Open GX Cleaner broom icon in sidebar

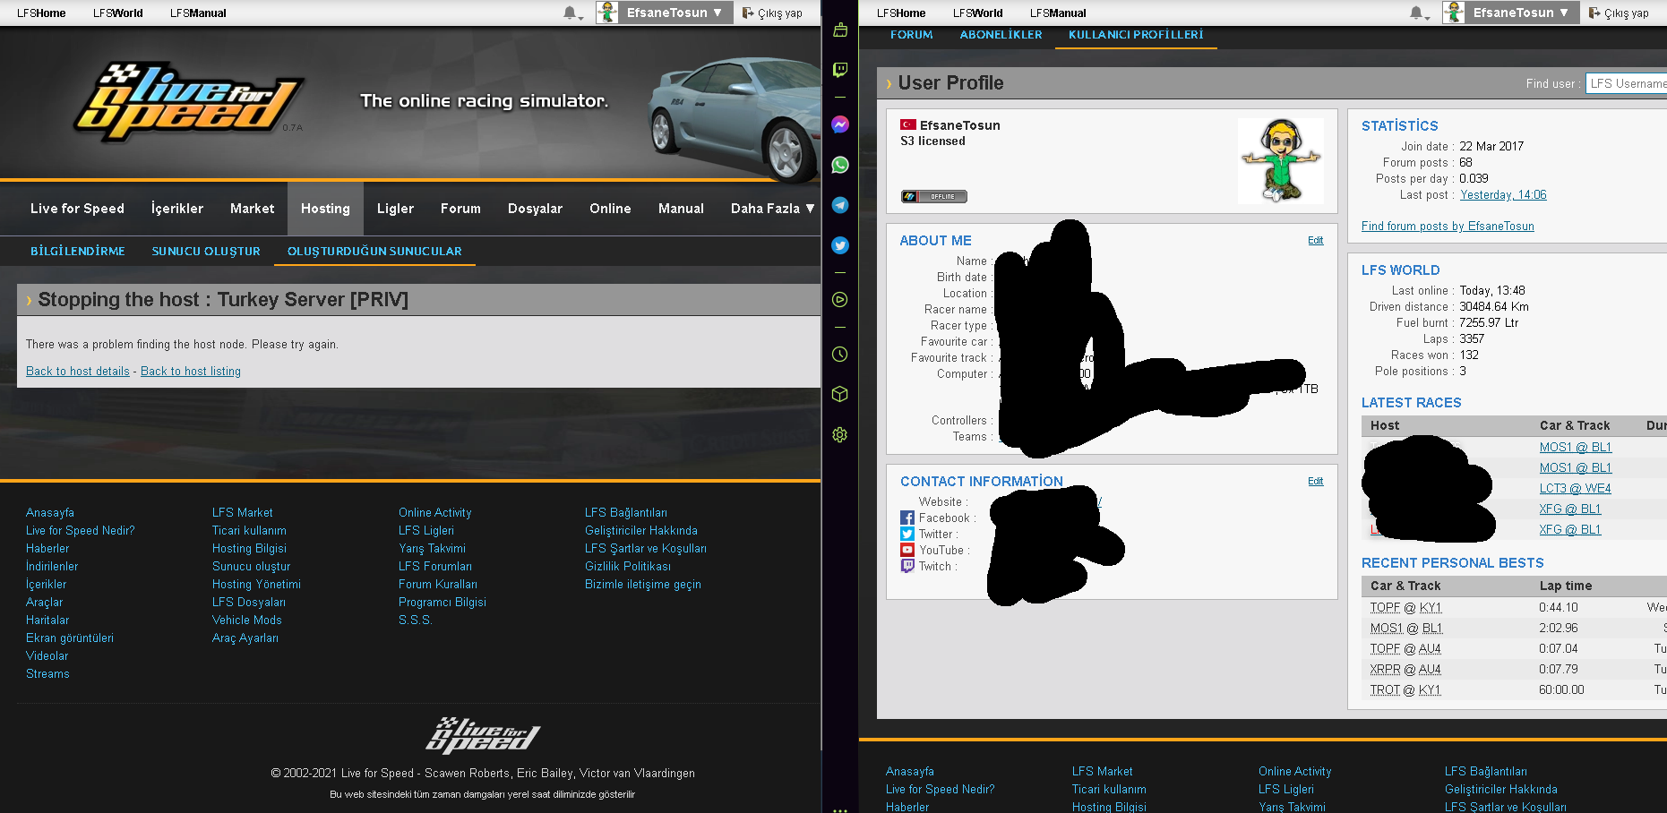coord(839,30)
